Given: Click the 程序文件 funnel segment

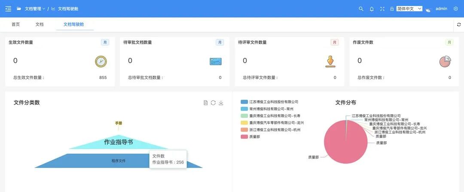Looking at the screenshot, I should (x=119, y=161).
